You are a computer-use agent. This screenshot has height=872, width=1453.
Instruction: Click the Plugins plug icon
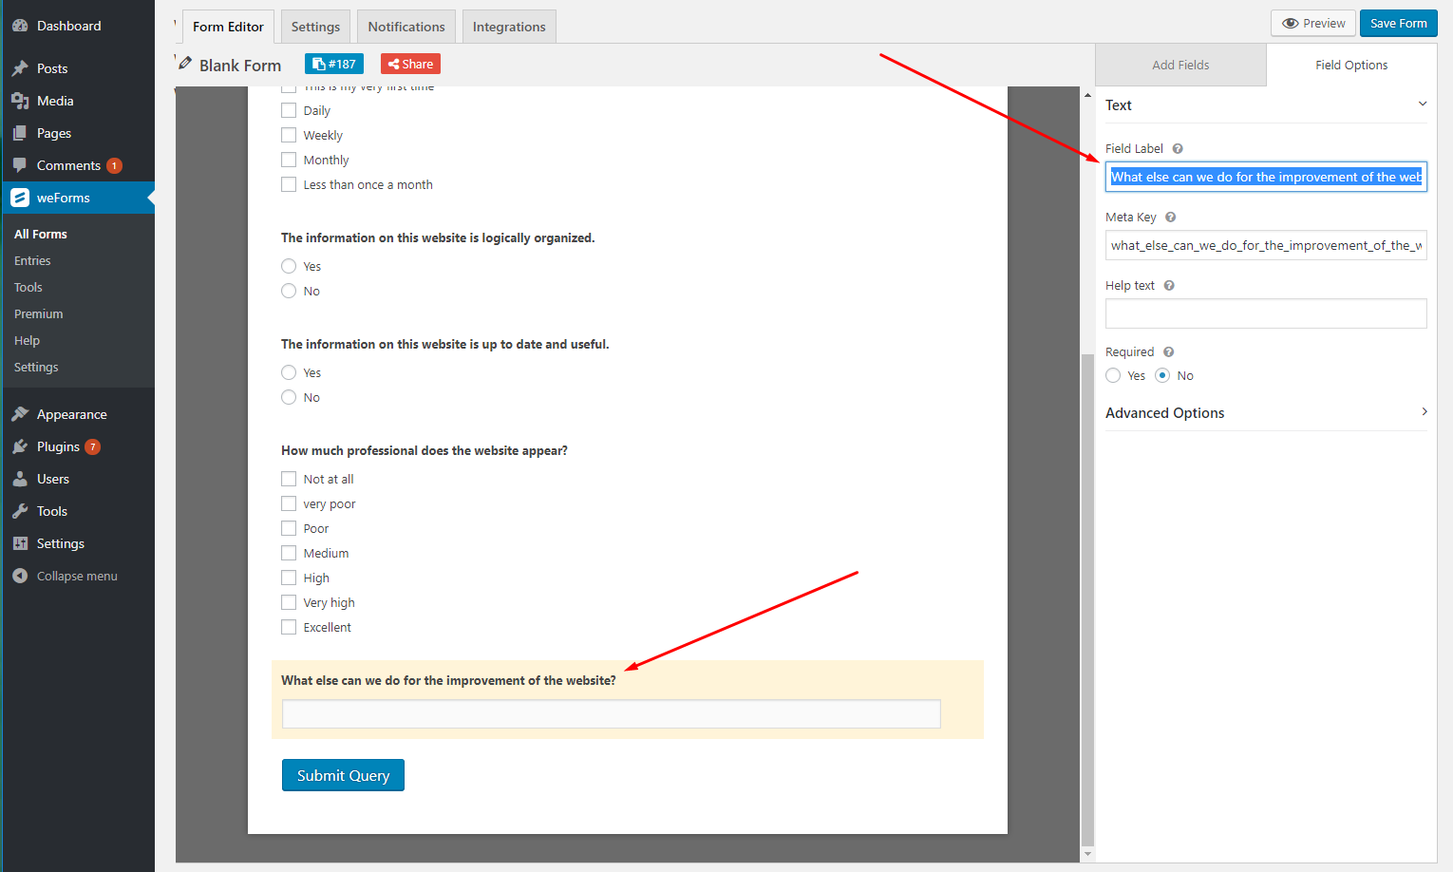tap(20, 446)
